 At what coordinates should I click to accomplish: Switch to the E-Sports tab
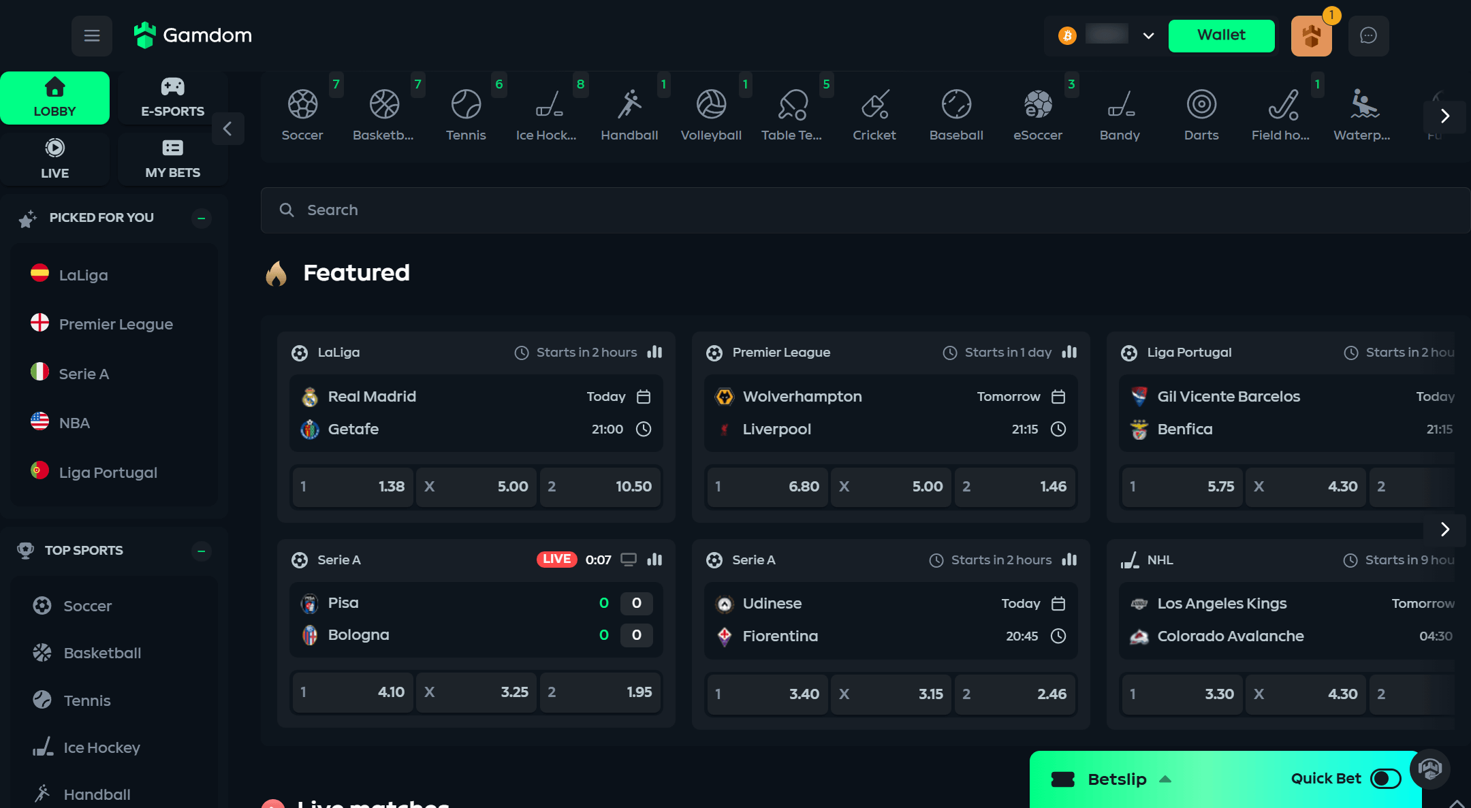(x=172, y=98)
